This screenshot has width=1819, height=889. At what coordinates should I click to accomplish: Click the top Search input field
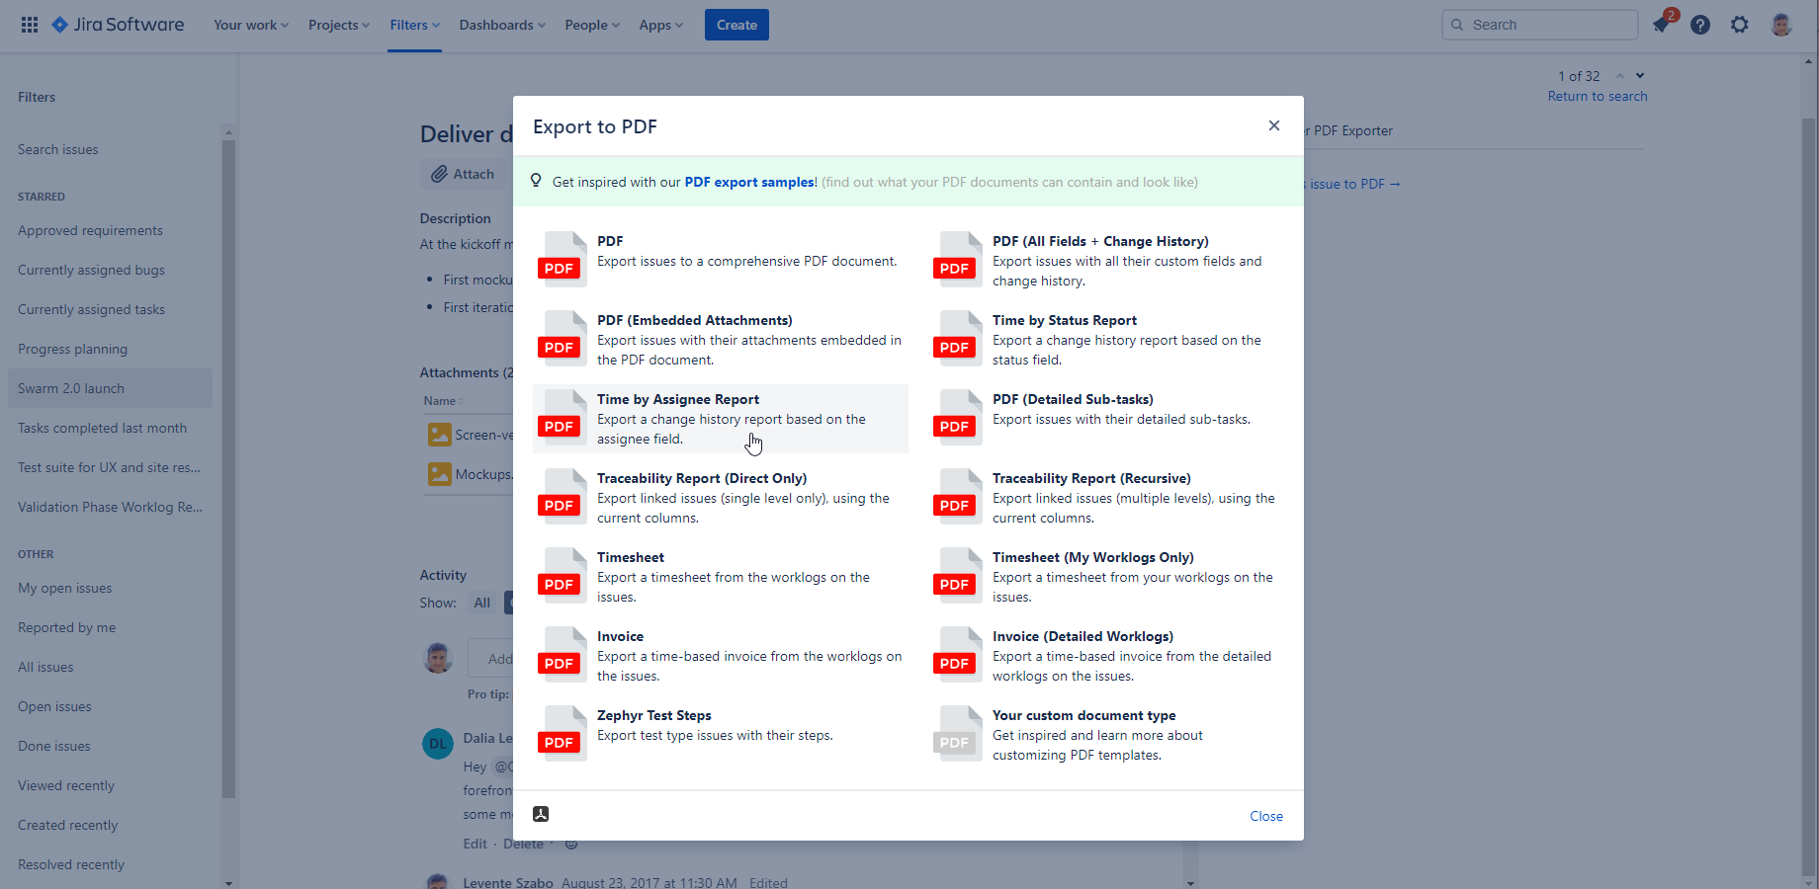click(x=1539, y=25)
